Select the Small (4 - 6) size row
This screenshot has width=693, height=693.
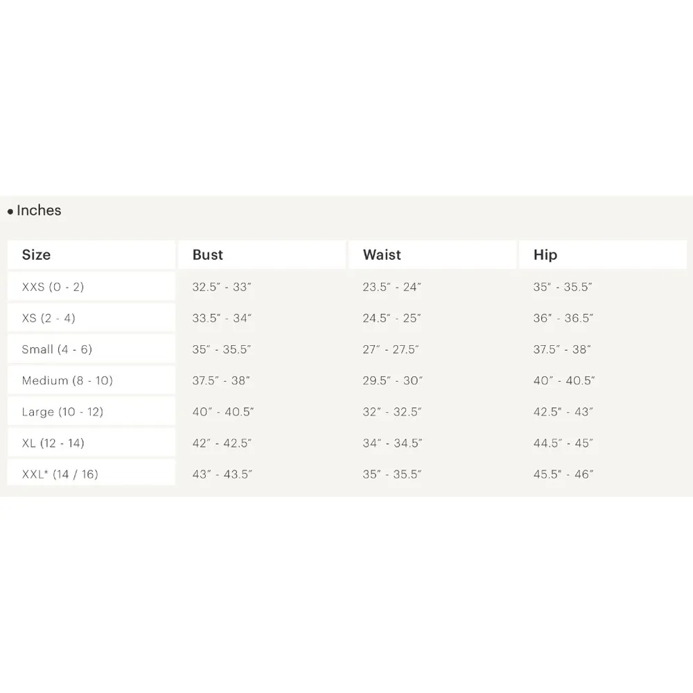(57, 349)
